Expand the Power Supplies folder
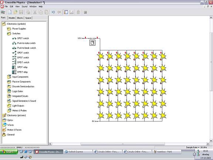 pos(9,29)
